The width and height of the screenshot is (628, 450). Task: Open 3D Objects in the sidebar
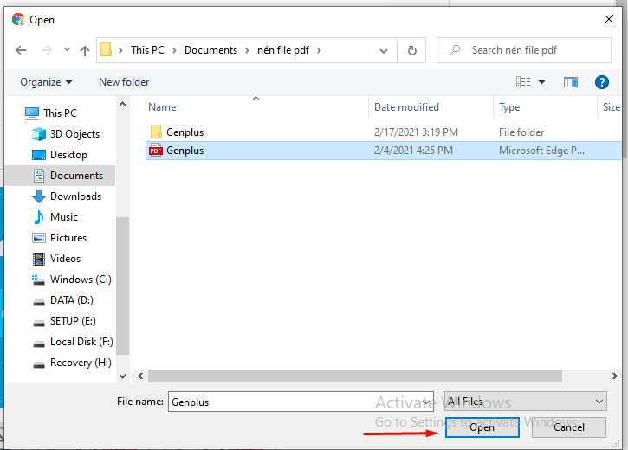[74, 134]
